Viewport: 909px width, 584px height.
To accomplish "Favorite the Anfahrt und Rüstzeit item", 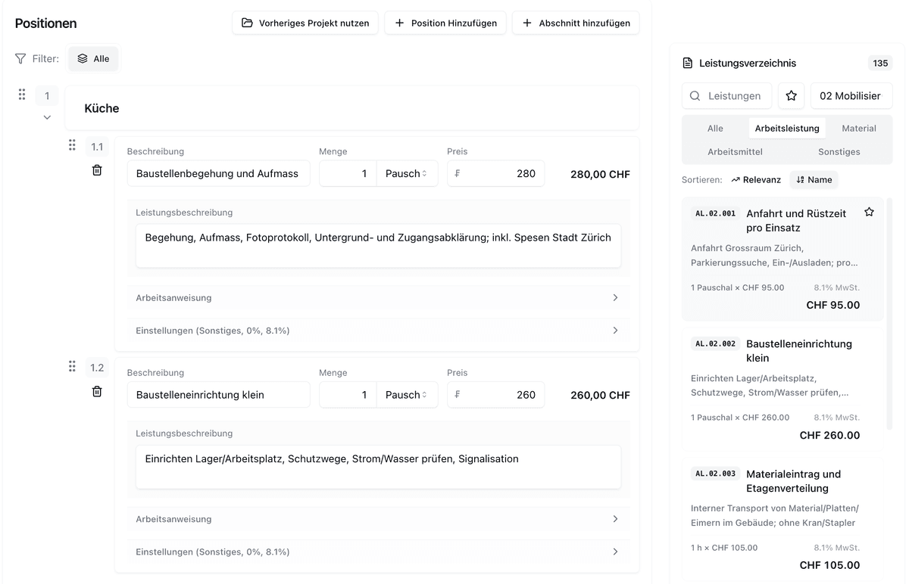I will pyautogui.click(x=869, y=213).
